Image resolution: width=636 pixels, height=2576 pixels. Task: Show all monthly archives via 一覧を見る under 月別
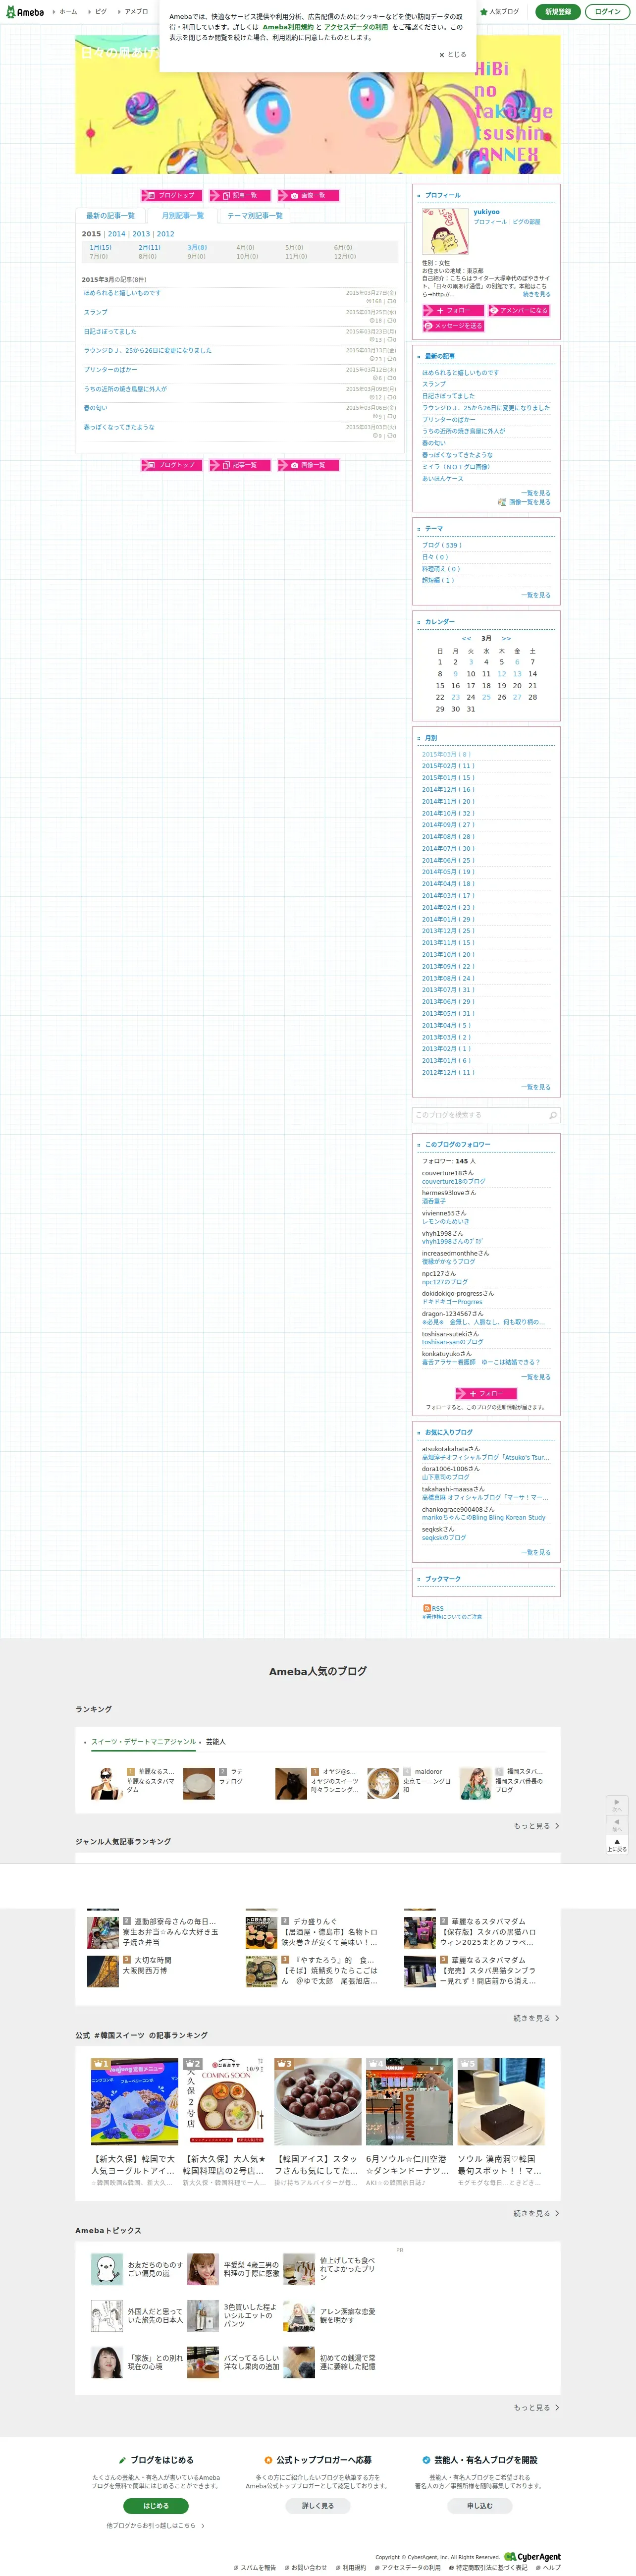point(536,1087)
